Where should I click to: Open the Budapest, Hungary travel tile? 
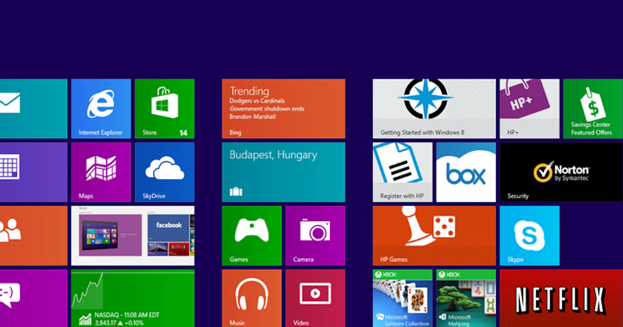(x=283, y=172)
